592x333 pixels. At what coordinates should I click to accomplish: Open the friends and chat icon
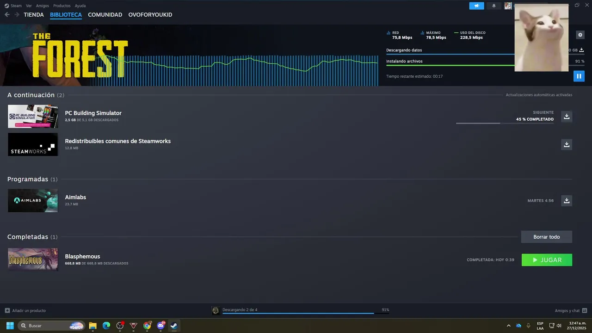(x=585, y=310)
